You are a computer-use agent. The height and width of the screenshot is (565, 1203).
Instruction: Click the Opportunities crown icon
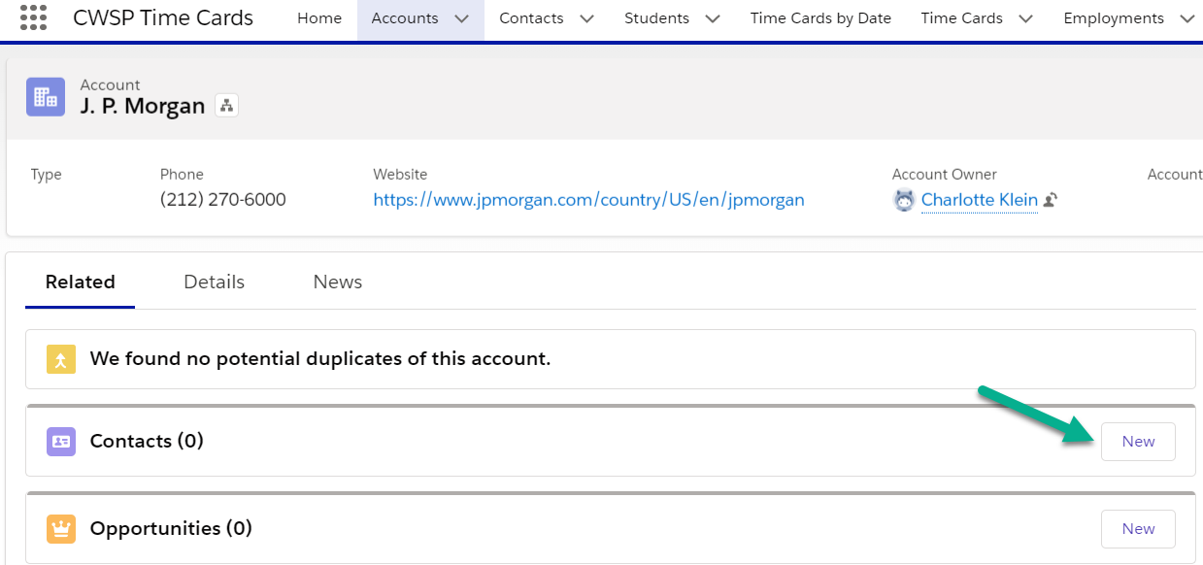(60, 529)
